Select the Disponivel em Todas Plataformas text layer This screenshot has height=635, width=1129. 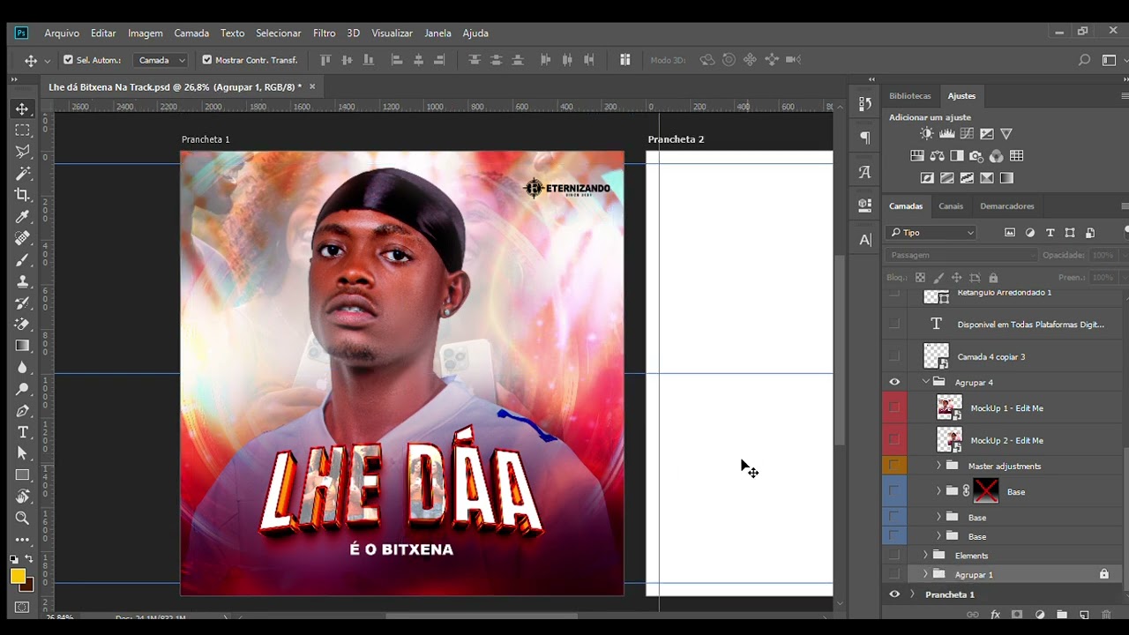(x=1030, y=325)
